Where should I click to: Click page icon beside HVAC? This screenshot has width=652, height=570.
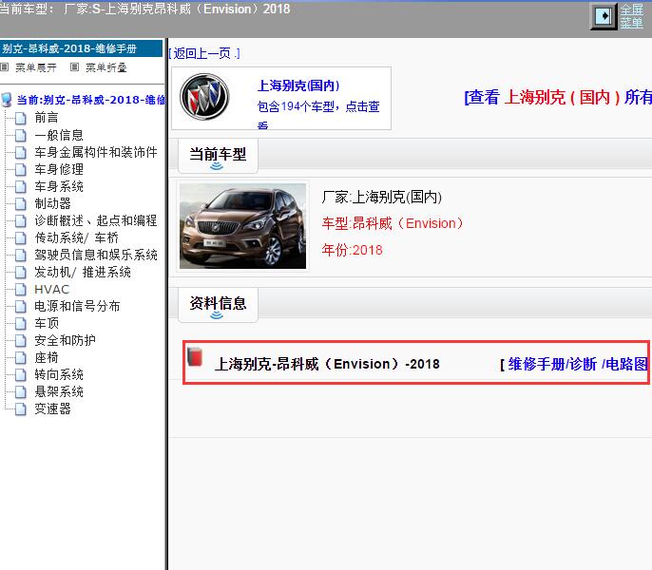[x=21, y=290]
